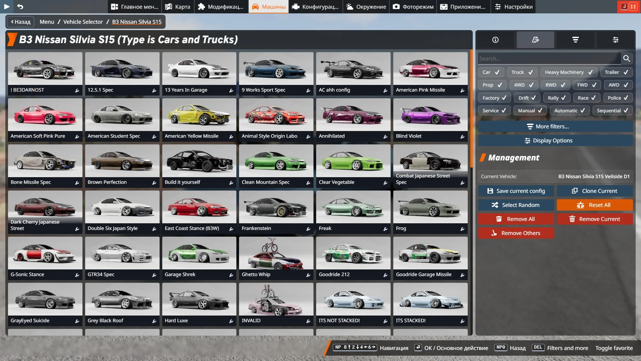Expand More filters
This screenshot has width=641, height=361.
point(555,126)
